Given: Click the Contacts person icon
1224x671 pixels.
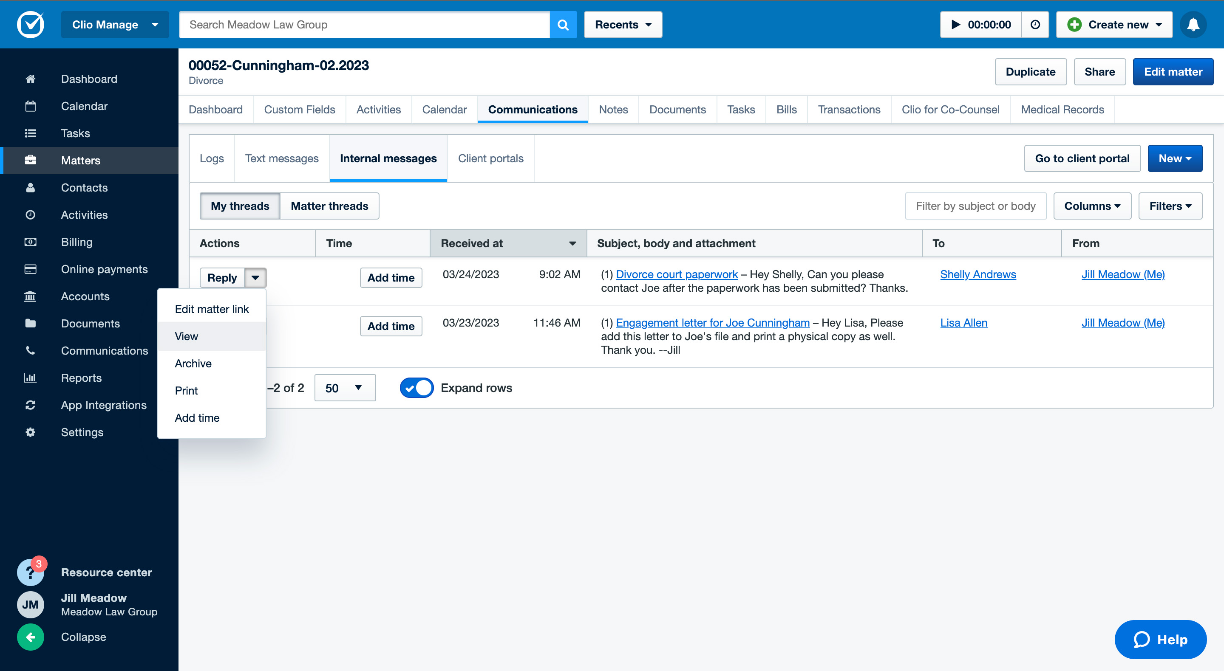Looking at the screenshot, I should [31, 188].
